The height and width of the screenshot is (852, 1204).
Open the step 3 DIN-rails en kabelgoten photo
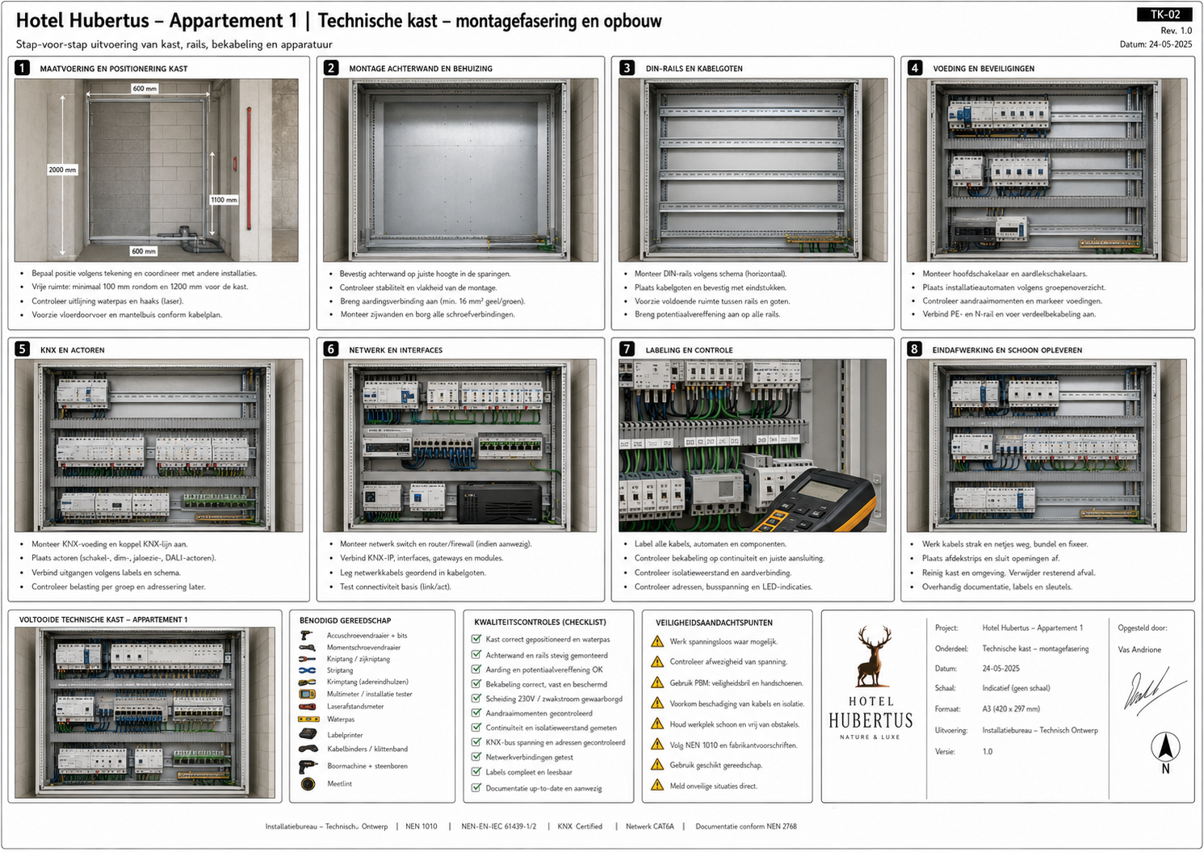[753, 170]
